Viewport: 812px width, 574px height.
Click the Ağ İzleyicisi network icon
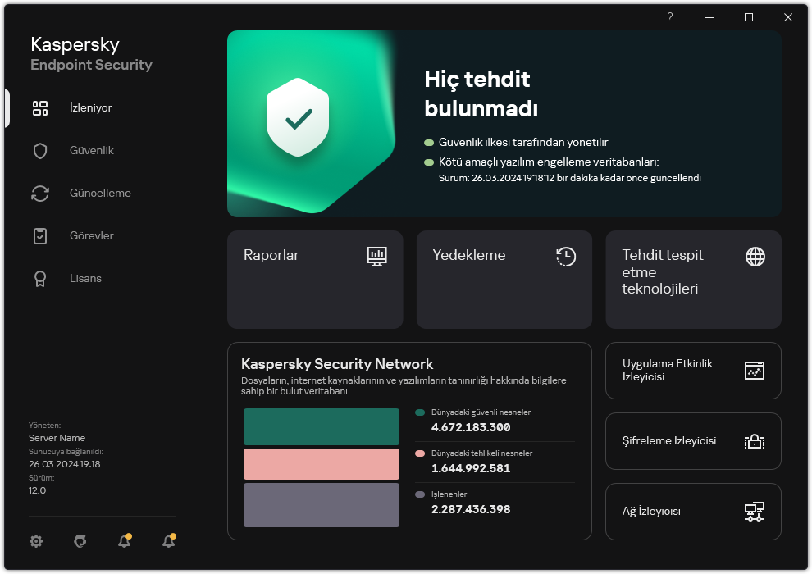[x=754, y=511]
